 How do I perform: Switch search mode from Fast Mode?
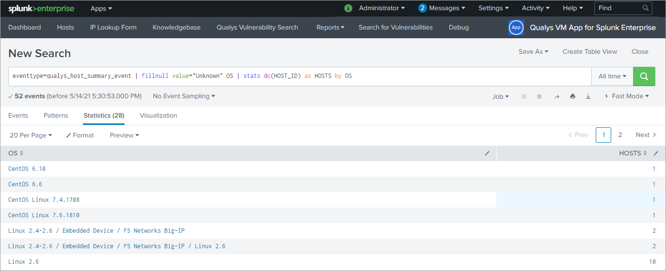(x=627, y=96)
